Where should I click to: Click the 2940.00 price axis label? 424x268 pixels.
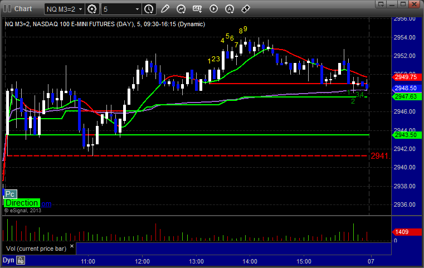click(x=404, y=167)
